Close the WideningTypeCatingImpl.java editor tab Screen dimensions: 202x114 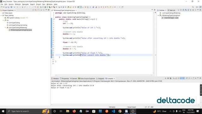(x=76, y=10)
